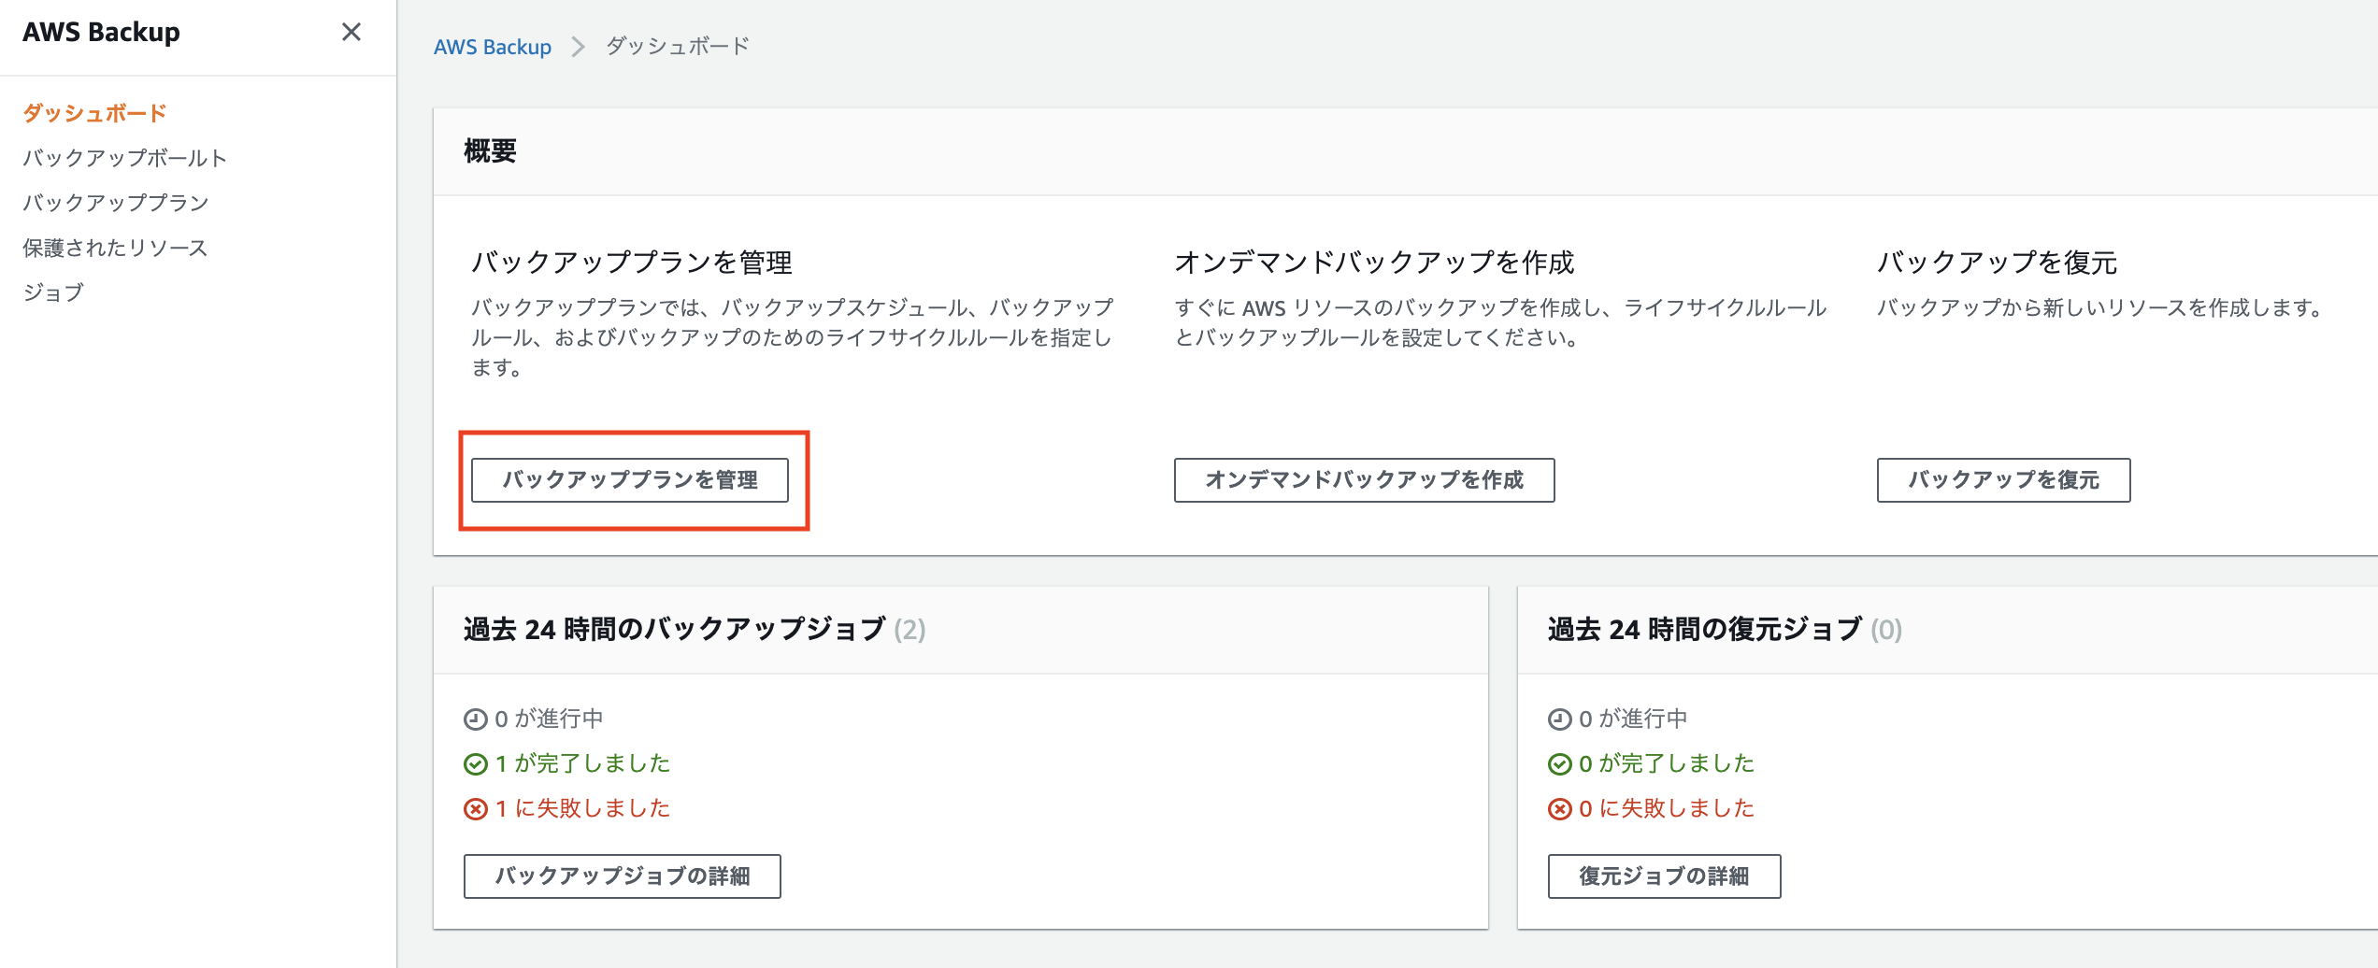The width and height of the screenshot is (2378, 968).
Task: Click backup jobs failed X icon
Action: pyautogui.click(x=476, y=809)
